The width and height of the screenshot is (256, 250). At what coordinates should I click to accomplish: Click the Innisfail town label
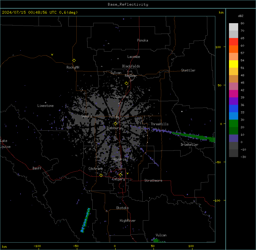click(x=123, y=97)
